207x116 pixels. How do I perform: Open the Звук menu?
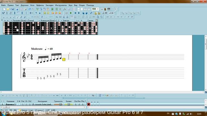tap(71, 5)
